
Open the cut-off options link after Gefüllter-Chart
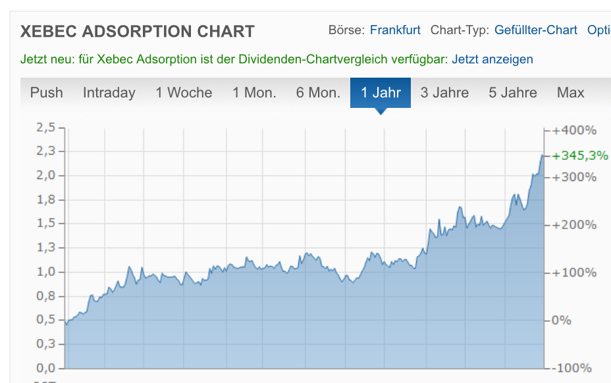pos(598,30)
